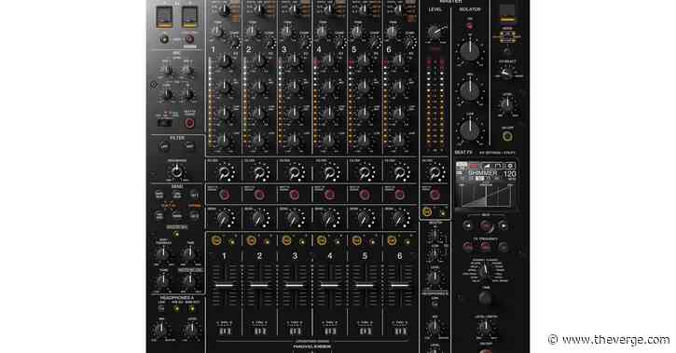Click the Filter Resonance knob
676x353 pixels.
tap(177, 172)
